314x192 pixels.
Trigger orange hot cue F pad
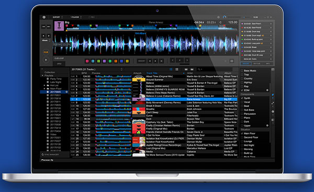point(116,61)
